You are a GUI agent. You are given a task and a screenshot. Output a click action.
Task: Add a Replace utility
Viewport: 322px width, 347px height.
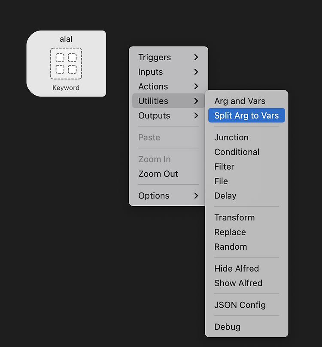point(246,232)
